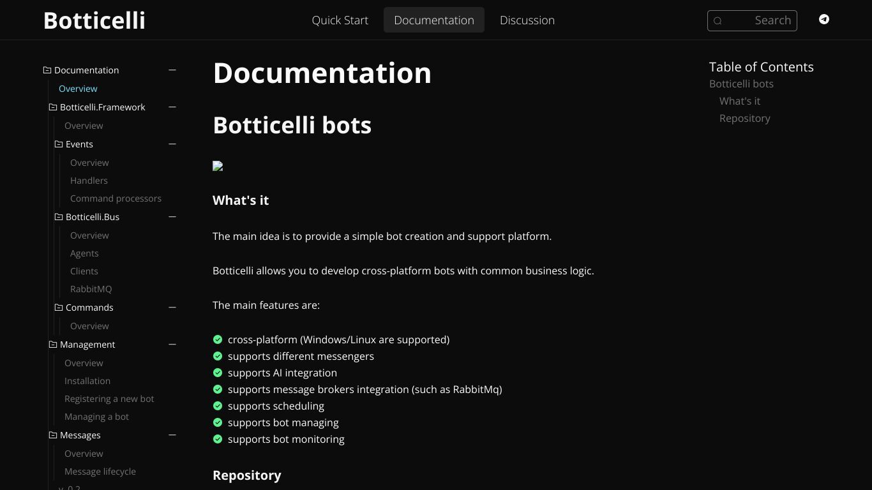This screenshot has height=490, width=872.
Task: Jump to What's it in Table of Contents
Action: point(740,101)
